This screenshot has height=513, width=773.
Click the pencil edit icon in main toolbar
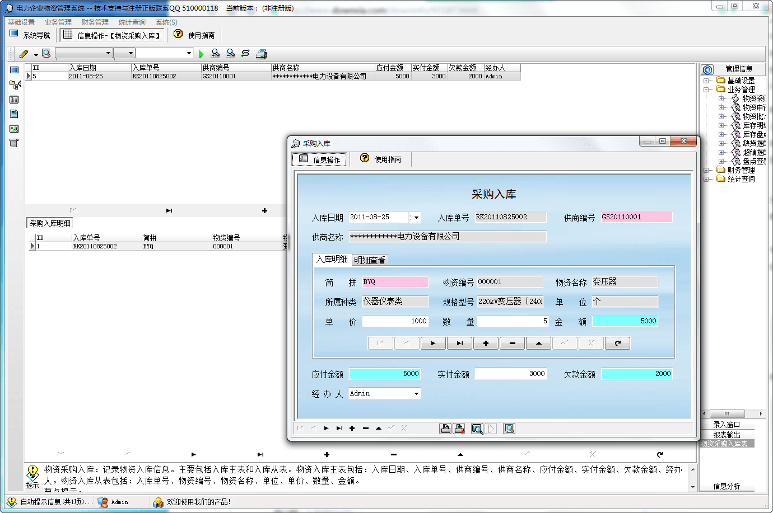[24, 54]
